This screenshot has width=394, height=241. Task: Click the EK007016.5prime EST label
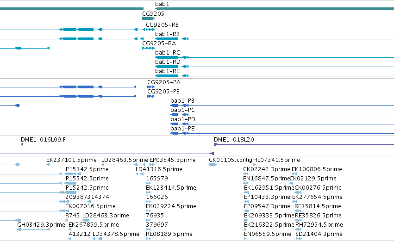pyautogui.click(x=90, y=206)
